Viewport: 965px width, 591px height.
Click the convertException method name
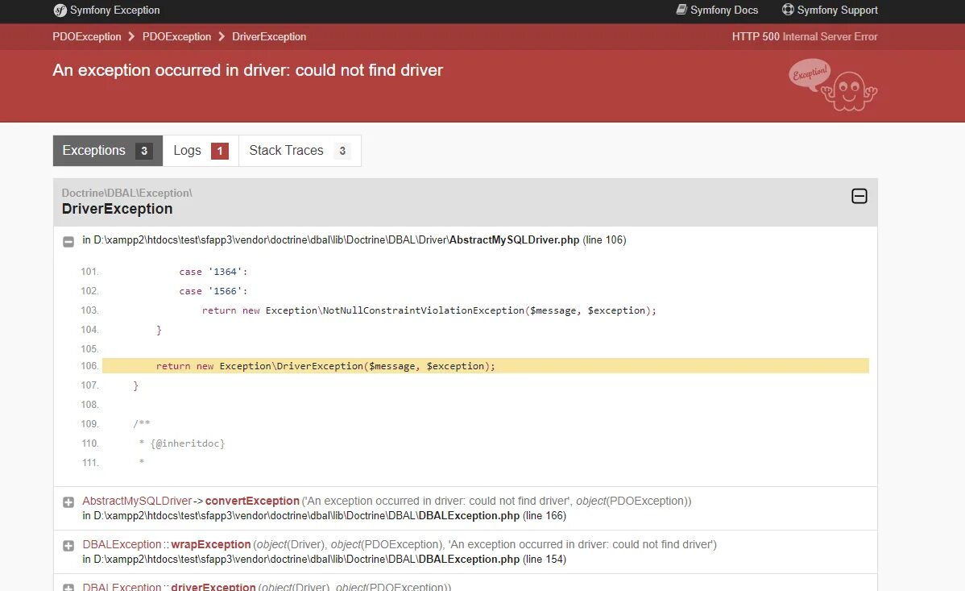point(252,501)
